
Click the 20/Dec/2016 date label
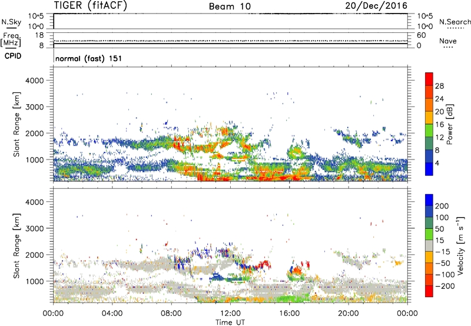click(376, 5)
